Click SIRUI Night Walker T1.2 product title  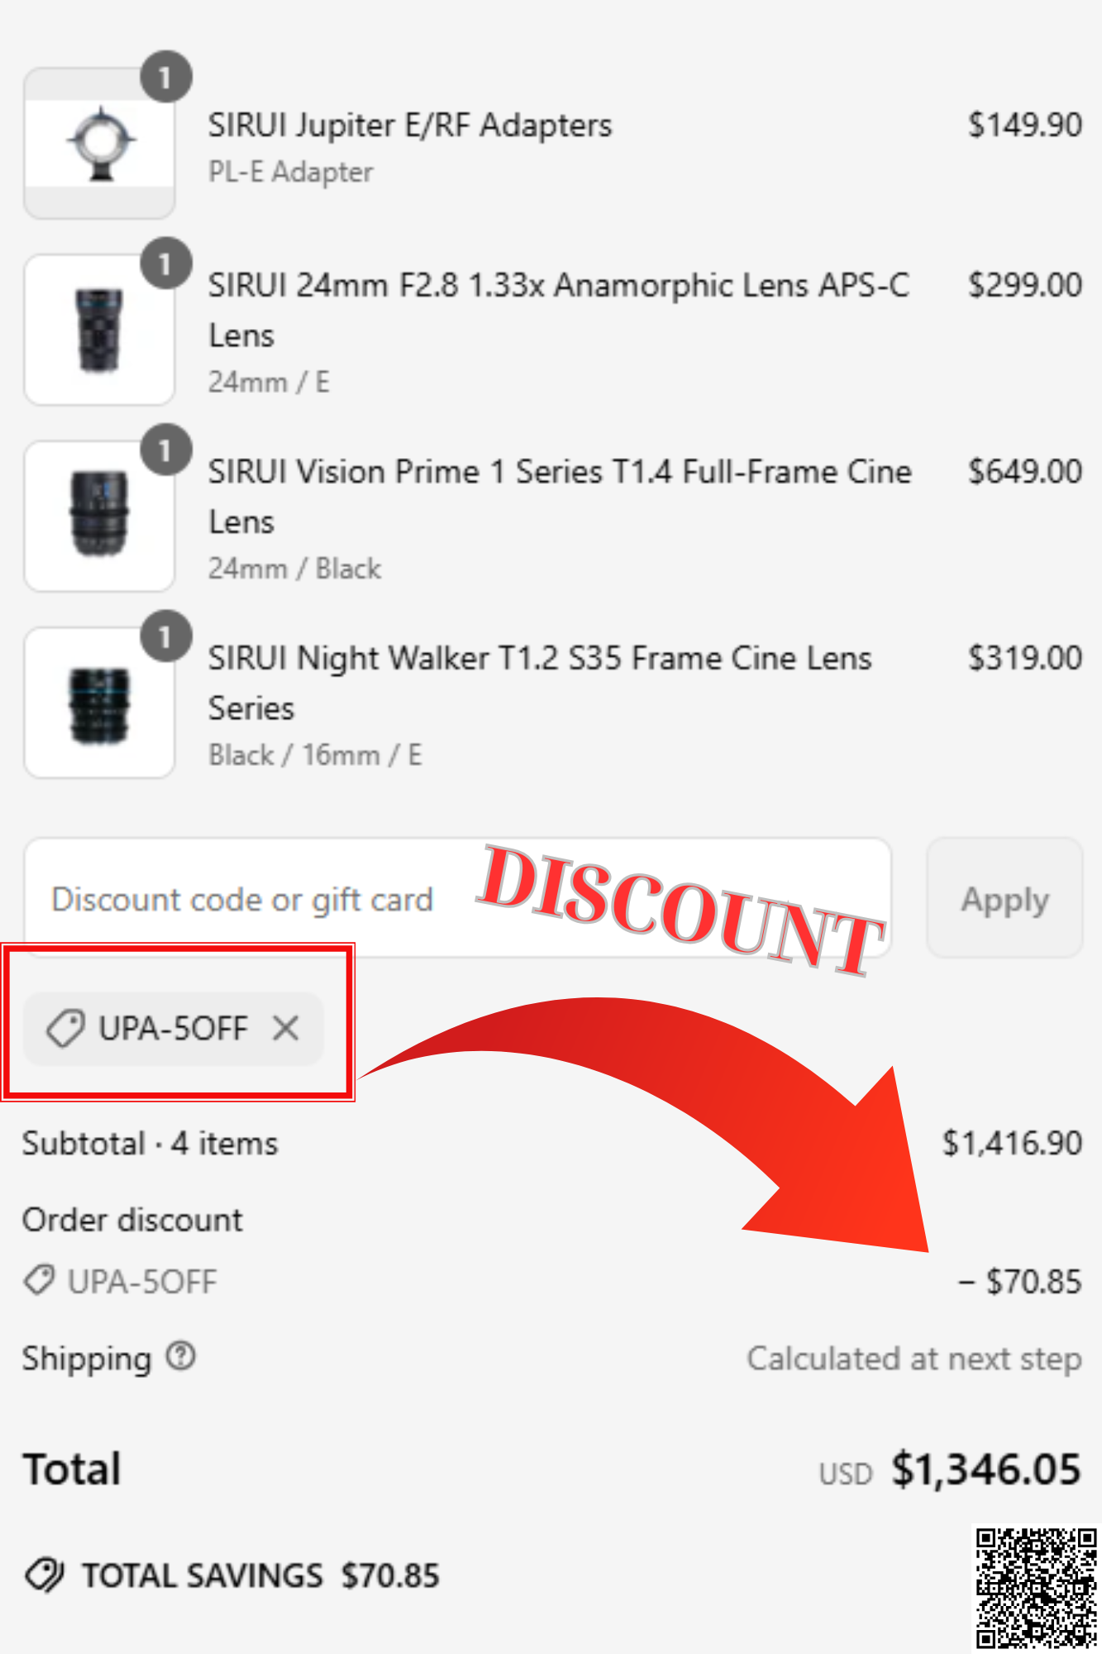tap(540, 683)
